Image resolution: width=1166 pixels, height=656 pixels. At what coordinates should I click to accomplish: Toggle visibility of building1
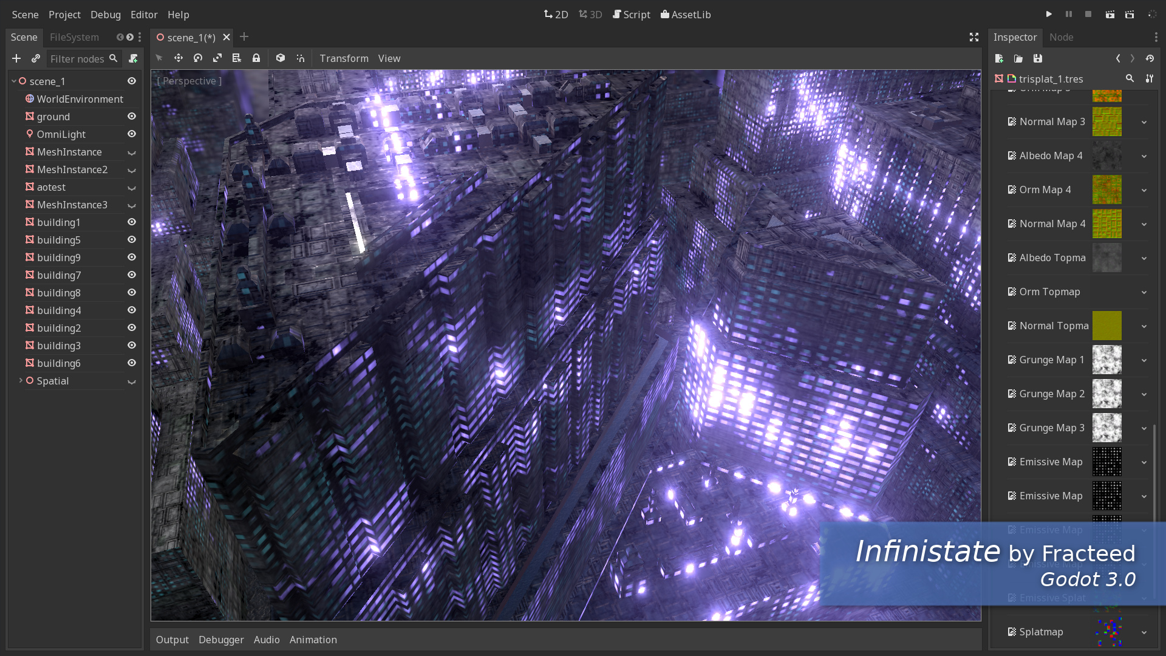[x=132, y=222]
